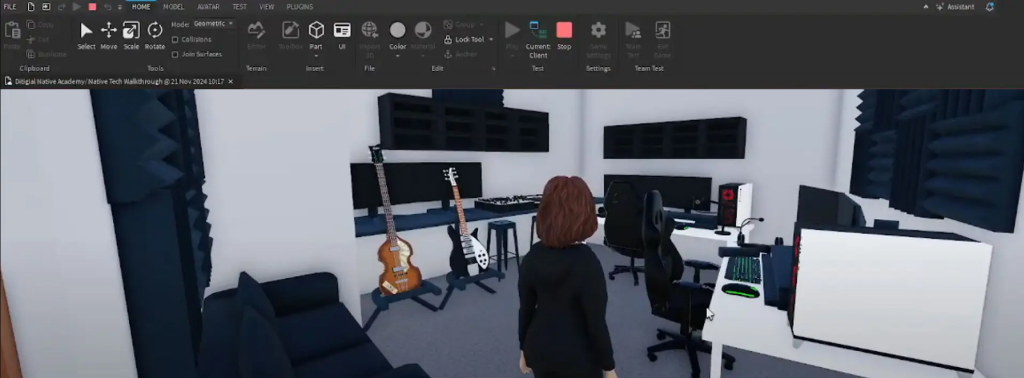Enable the Collisions checkbox
Viewport: 1024px width, 378px height.
(x=175, y=40)
